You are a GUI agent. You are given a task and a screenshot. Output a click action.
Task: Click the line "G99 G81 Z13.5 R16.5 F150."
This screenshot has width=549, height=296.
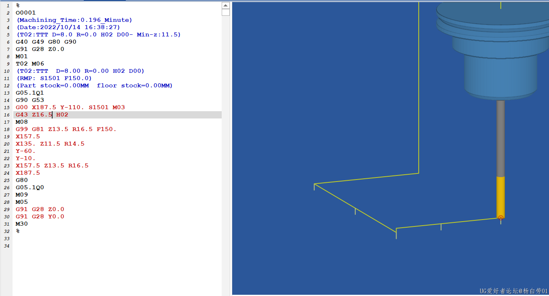tap(66, 129)
